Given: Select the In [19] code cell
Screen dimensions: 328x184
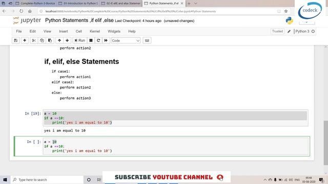Looking at the screenshot, I should (x=175, y=118).
